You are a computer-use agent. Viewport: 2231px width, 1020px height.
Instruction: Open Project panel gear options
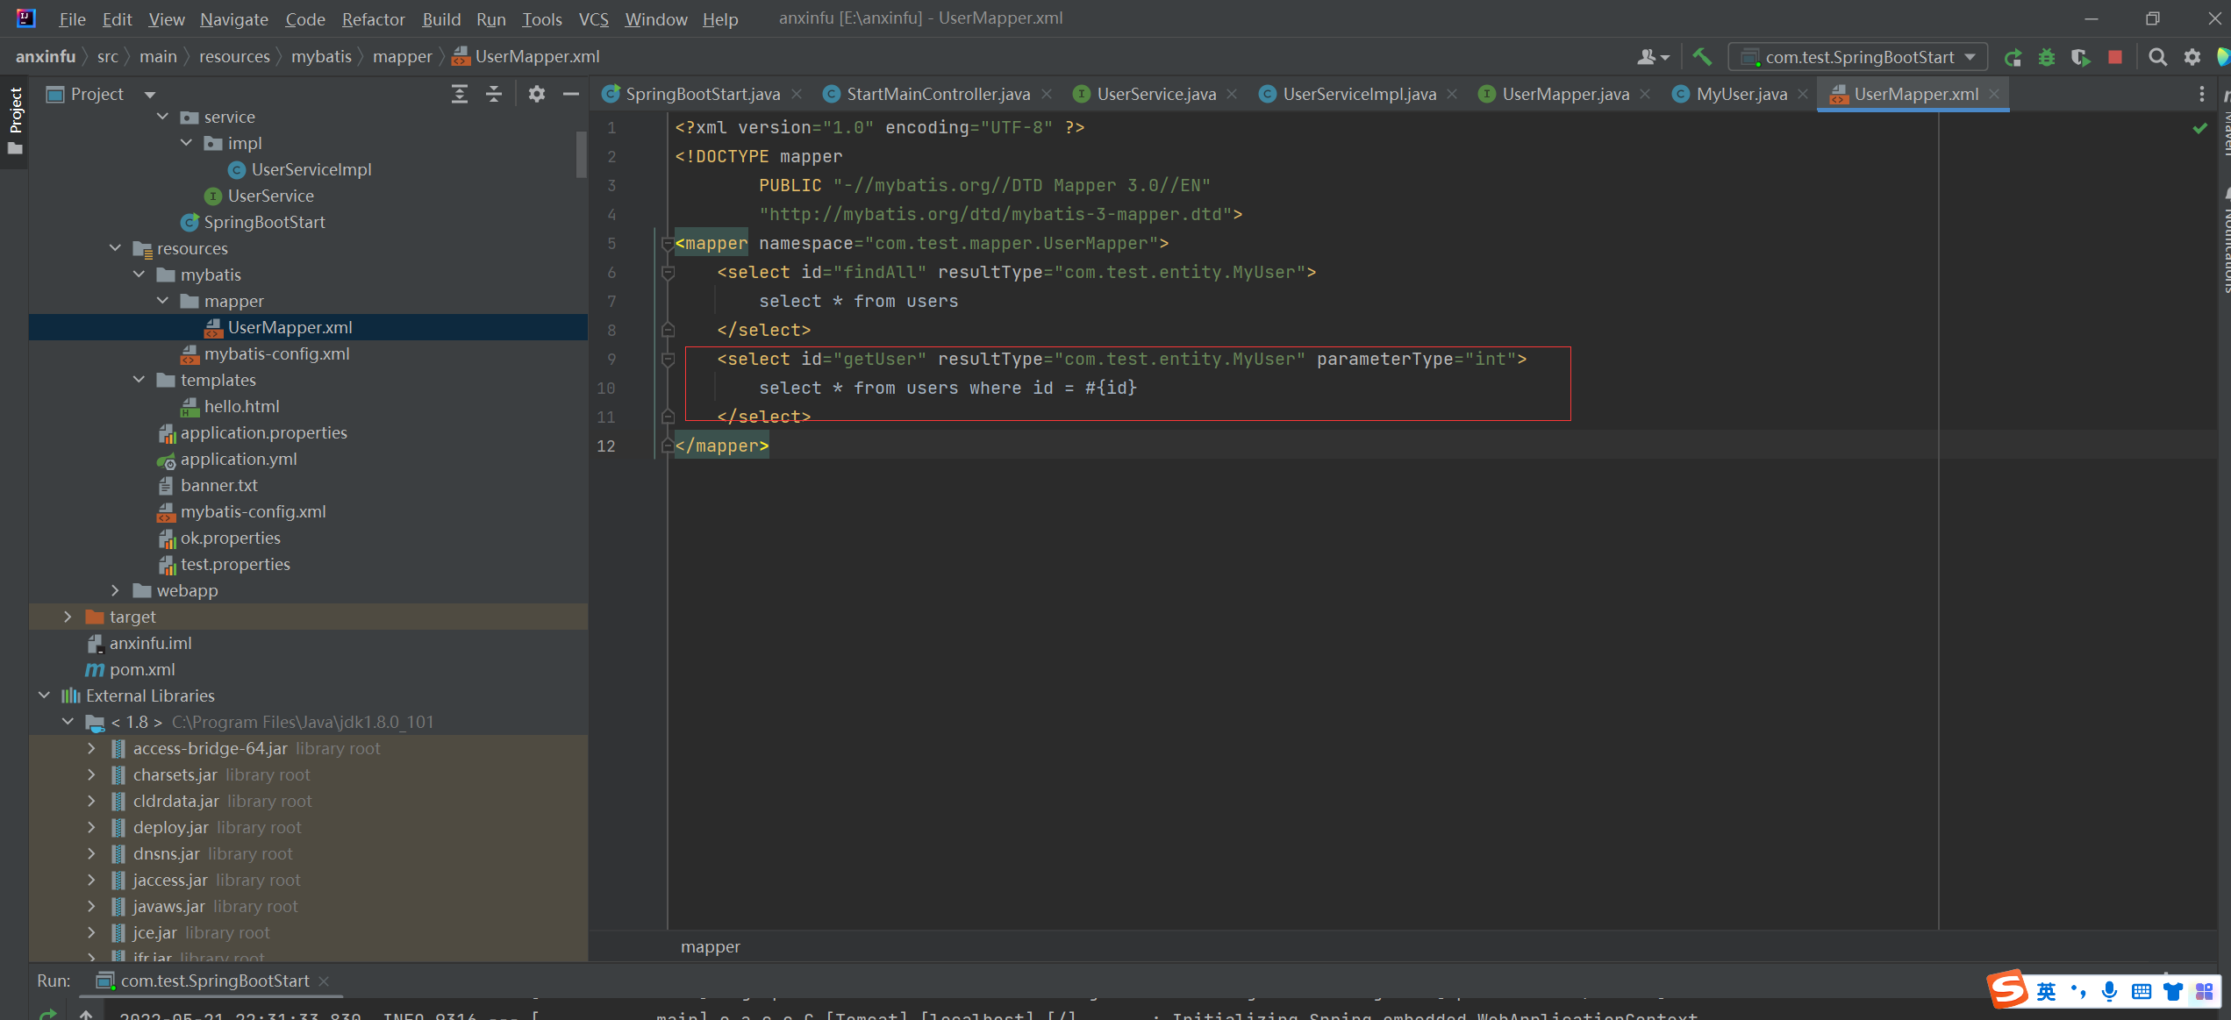coord(537,94)
